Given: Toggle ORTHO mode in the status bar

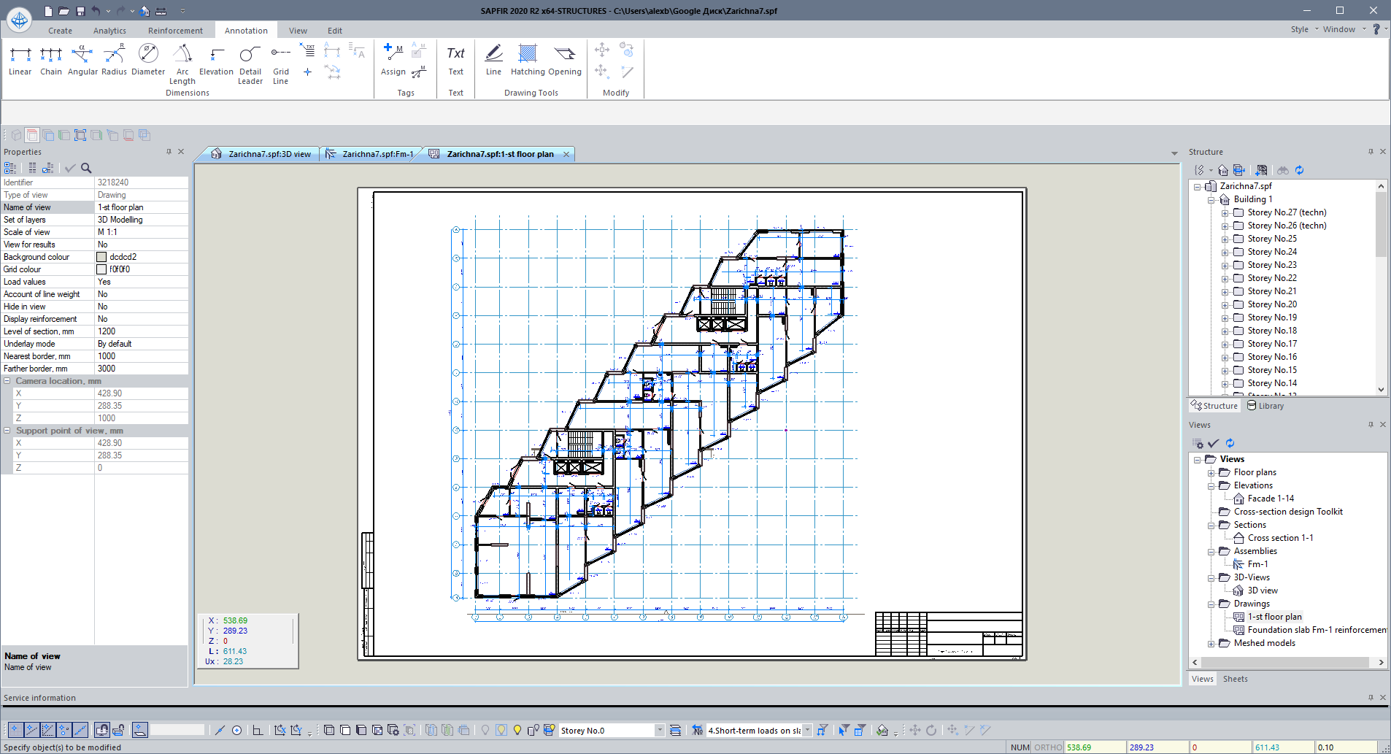Looking at the screenshot, I should coord(1048,747).
